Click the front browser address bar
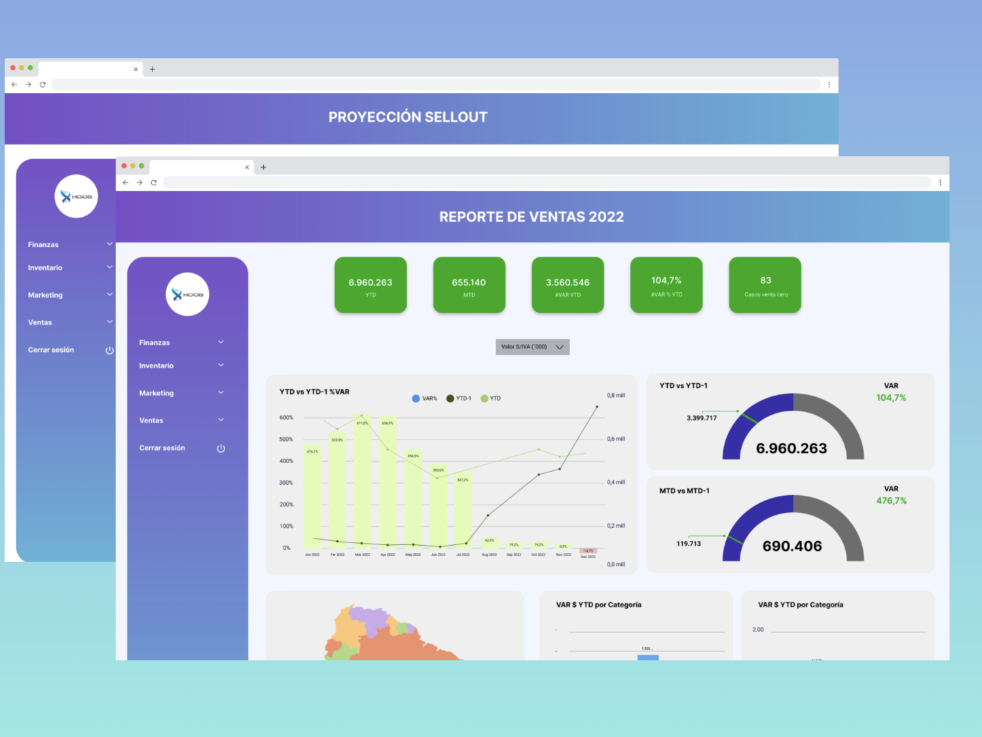Image resolution: width=982 pixels, height=737 pixels. tap(547, 183)
